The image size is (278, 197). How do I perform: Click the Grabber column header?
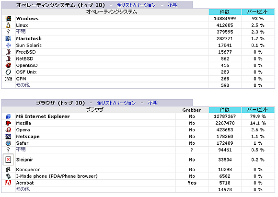click(192, 110)
